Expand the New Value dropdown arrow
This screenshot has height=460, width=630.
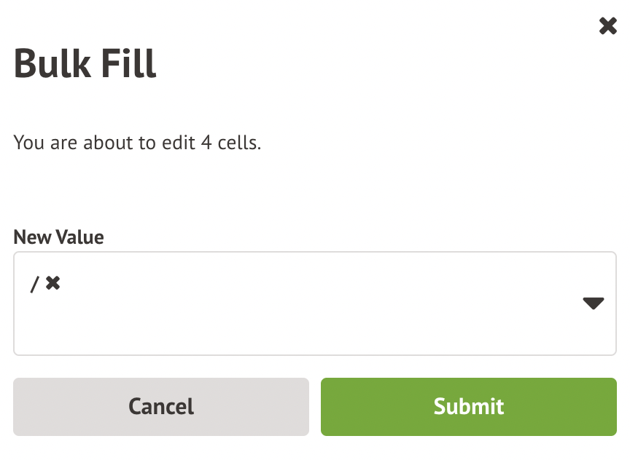(594, 304)
